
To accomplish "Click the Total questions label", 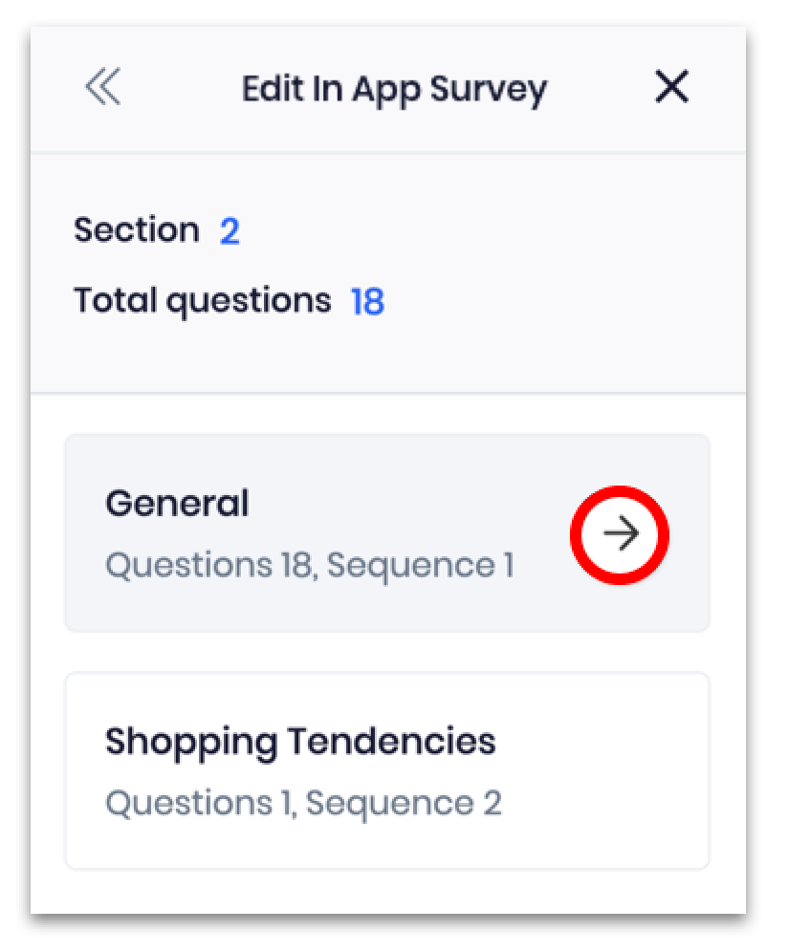I will tap(202, 301).
